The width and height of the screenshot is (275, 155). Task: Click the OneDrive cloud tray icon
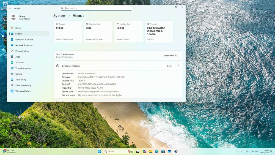[242, 151]
